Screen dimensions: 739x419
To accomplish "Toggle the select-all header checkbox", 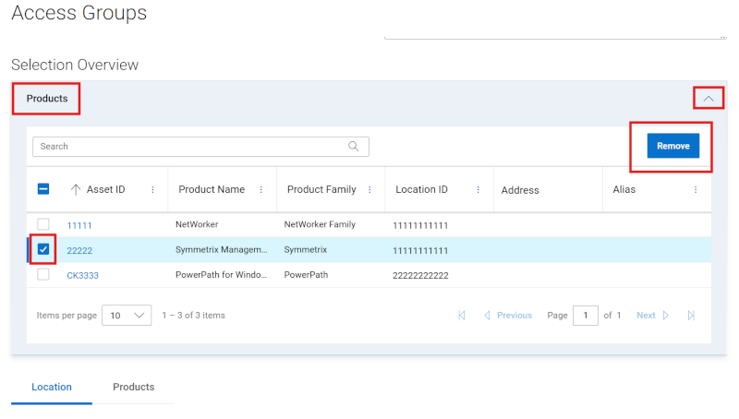I will [x=43, y=189].
